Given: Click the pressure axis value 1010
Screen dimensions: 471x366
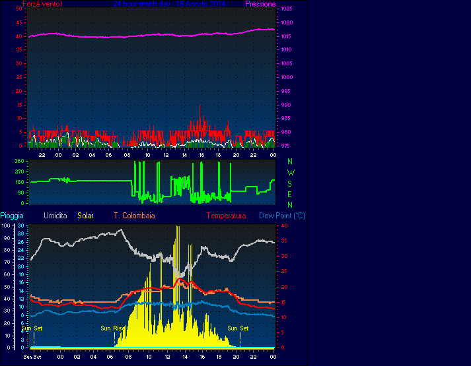Looking at the screenshot, I should point(287,49).
